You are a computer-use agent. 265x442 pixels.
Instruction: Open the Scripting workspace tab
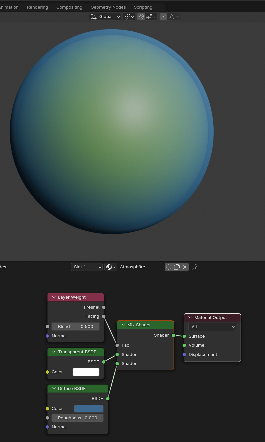[143, 7]
